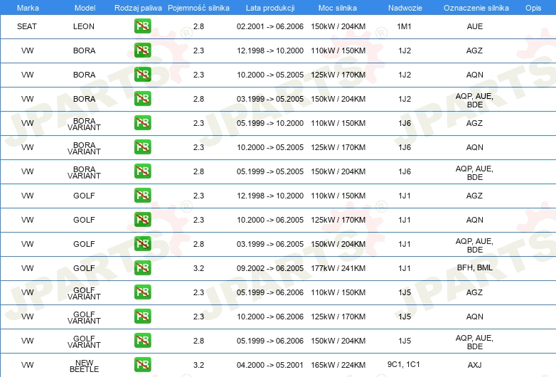This screenshot has height=377, width=556.
Task: Click the fuel icon in the Bora 1J2 AGZ row
Action: point(142,51)
